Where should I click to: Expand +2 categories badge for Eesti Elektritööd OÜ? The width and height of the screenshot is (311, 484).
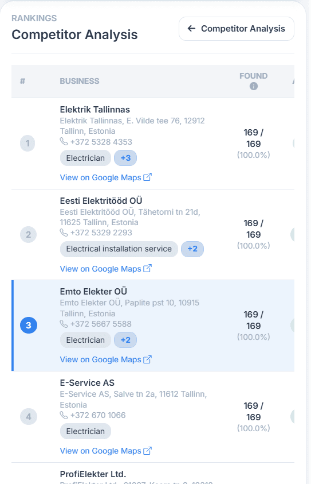[192, 249]
